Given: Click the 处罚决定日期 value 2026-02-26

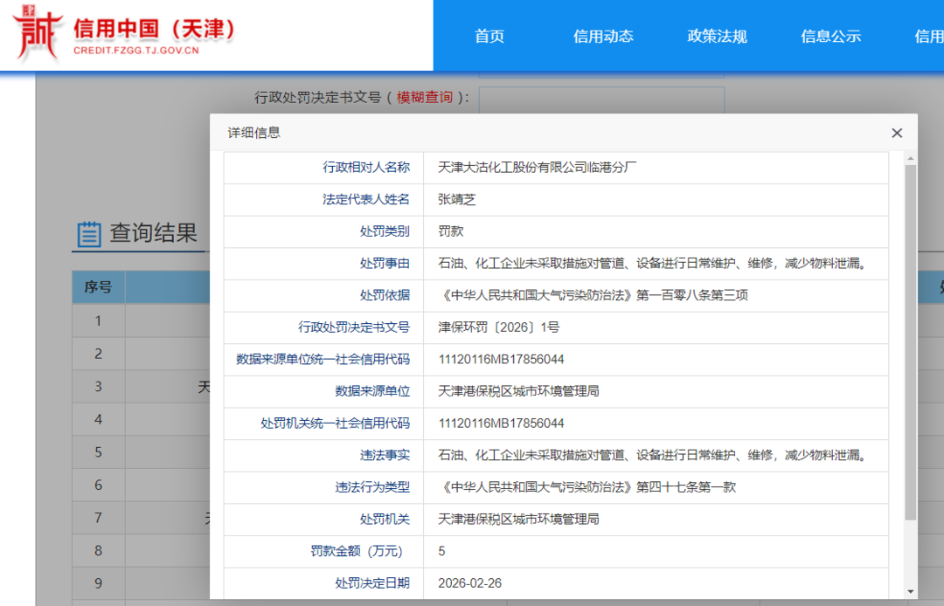Looking at the screenshot, I should pyautogui.click(x=469, y=583).
